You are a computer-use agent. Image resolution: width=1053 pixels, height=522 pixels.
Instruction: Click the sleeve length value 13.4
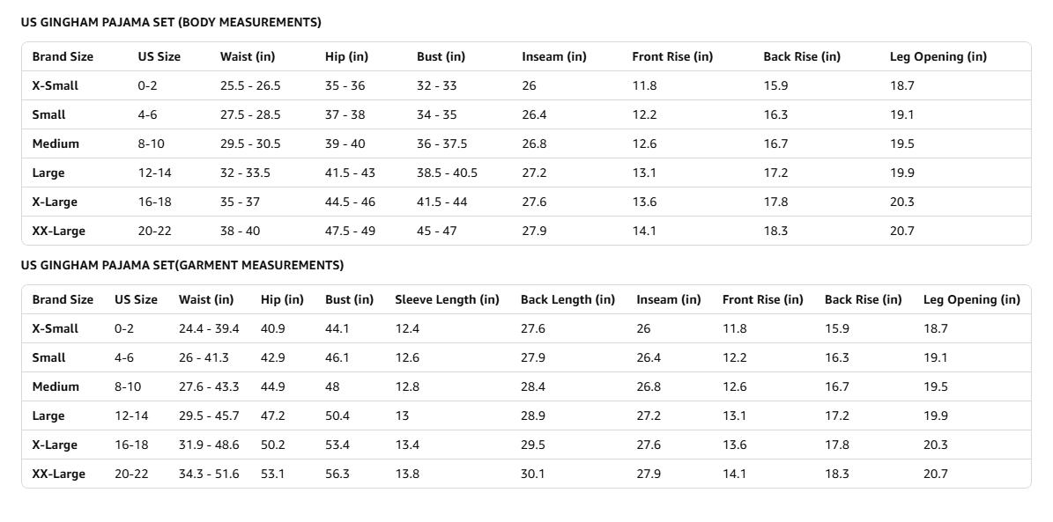(x=407, y=445)
